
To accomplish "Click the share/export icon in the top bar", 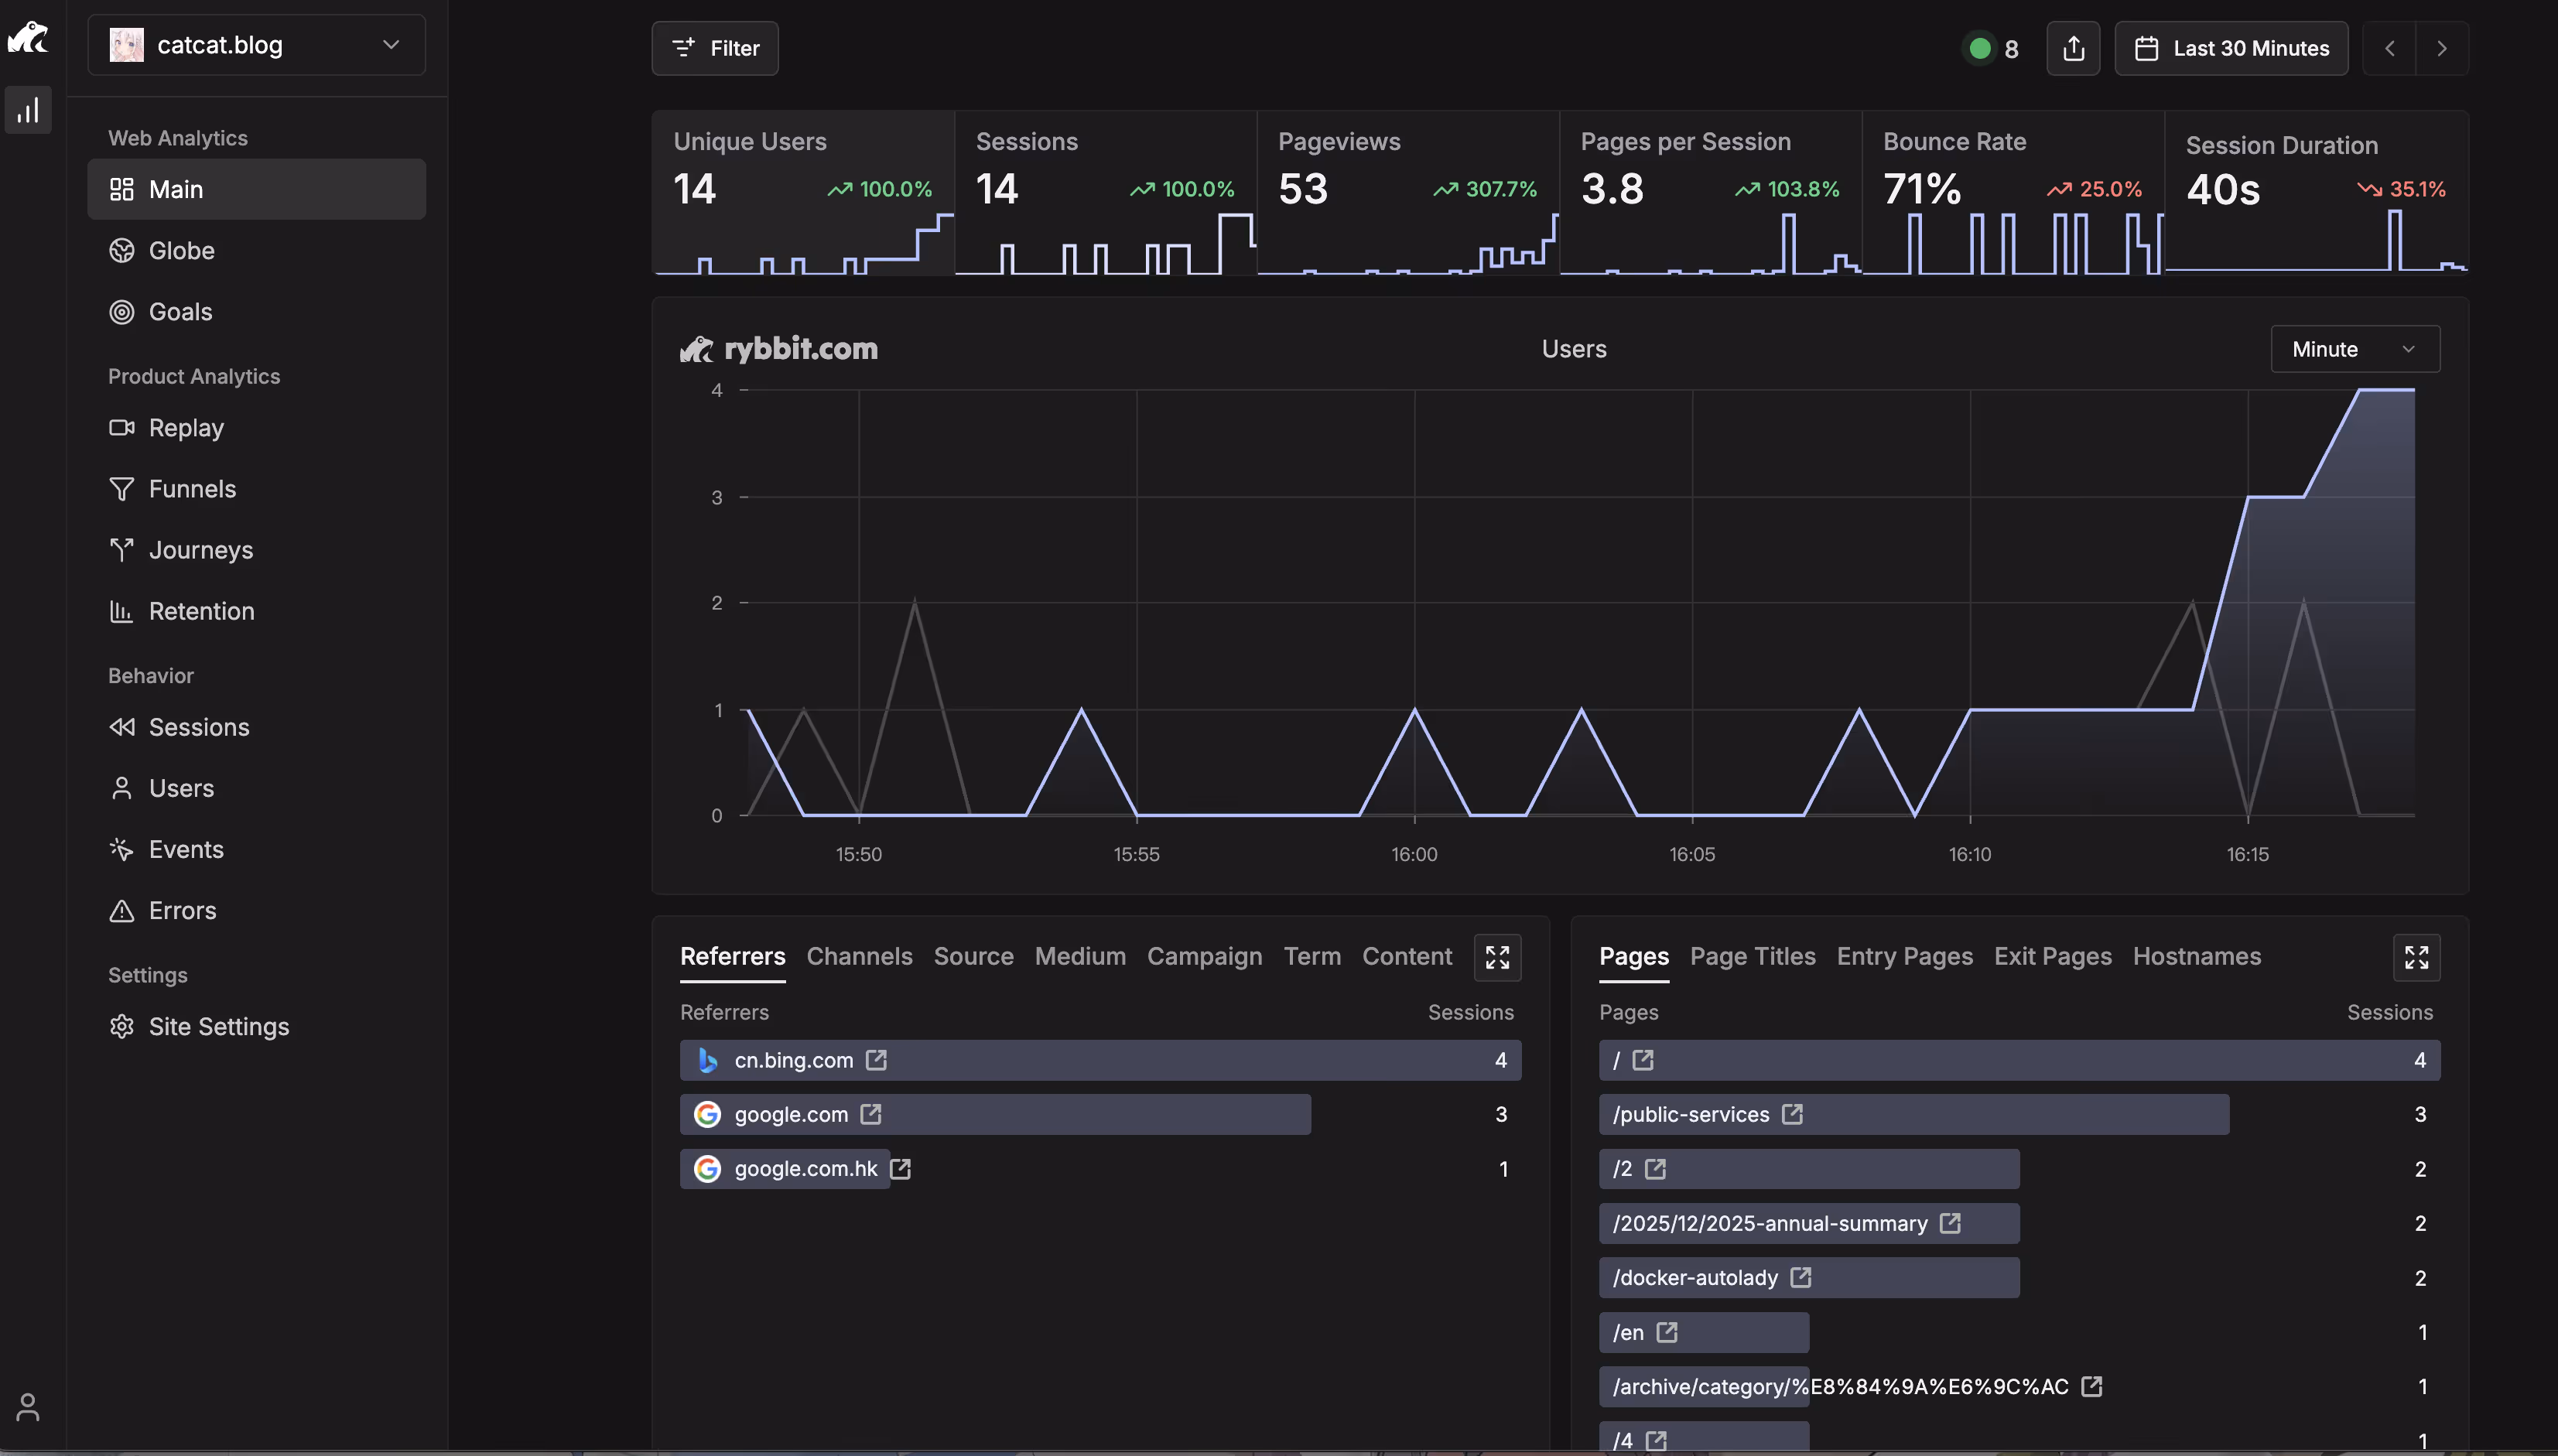I will (x=2073, y=48).
